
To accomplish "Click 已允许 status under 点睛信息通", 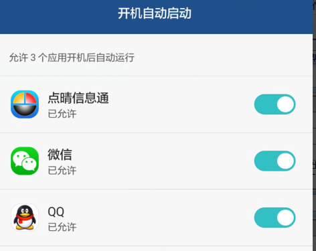I will [62, 114].
